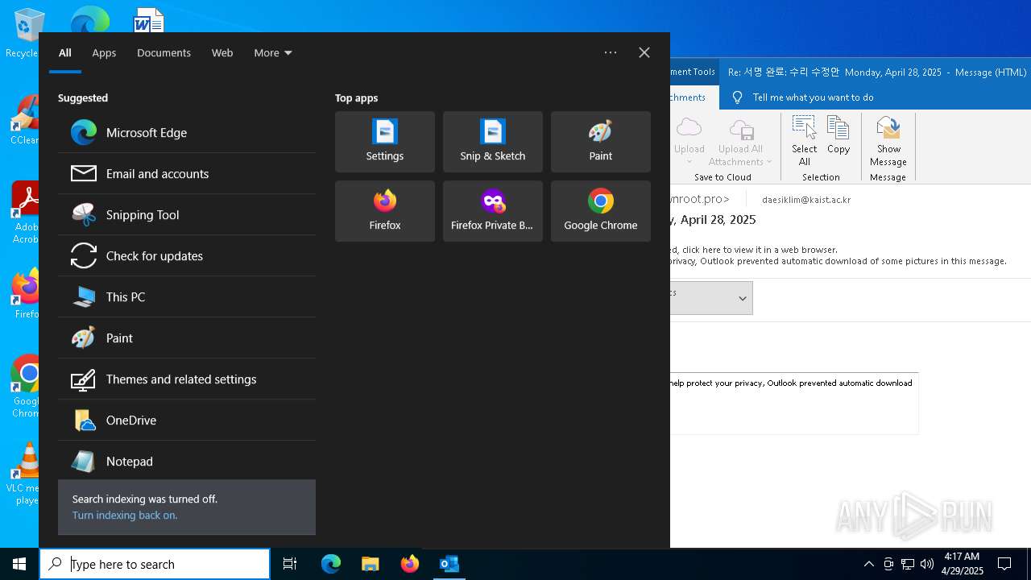The image size is (1031, 580).
Task: Click Tell me what you want to do
Action: tap(813, 97)
